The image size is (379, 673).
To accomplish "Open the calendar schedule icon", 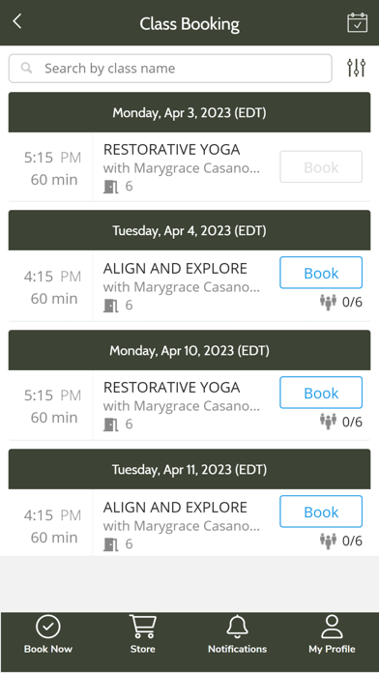I will click(x=357, y=23).
